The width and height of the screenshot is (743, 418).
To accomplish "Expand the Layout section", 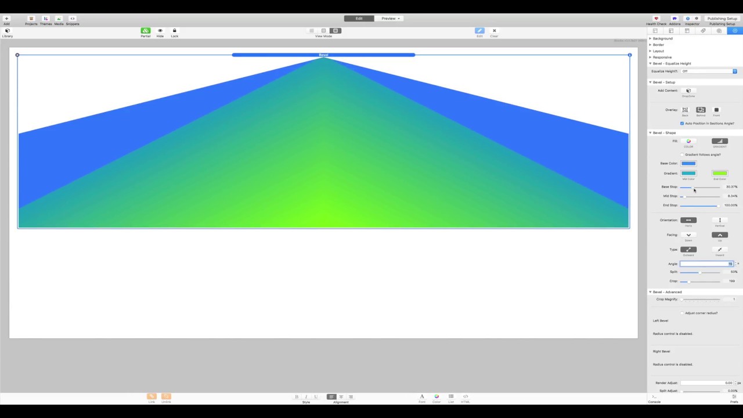I will click(650, 51).
